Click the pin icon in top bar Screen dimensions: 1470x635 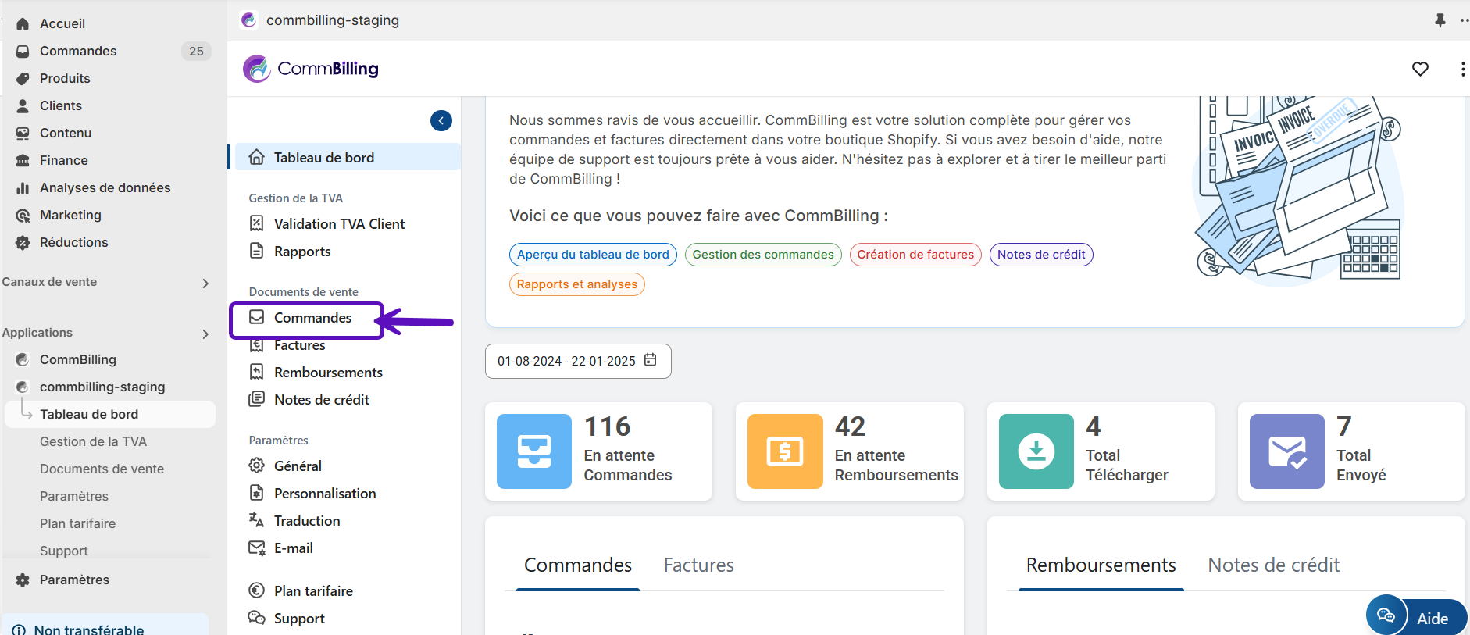coord(1440,20)
